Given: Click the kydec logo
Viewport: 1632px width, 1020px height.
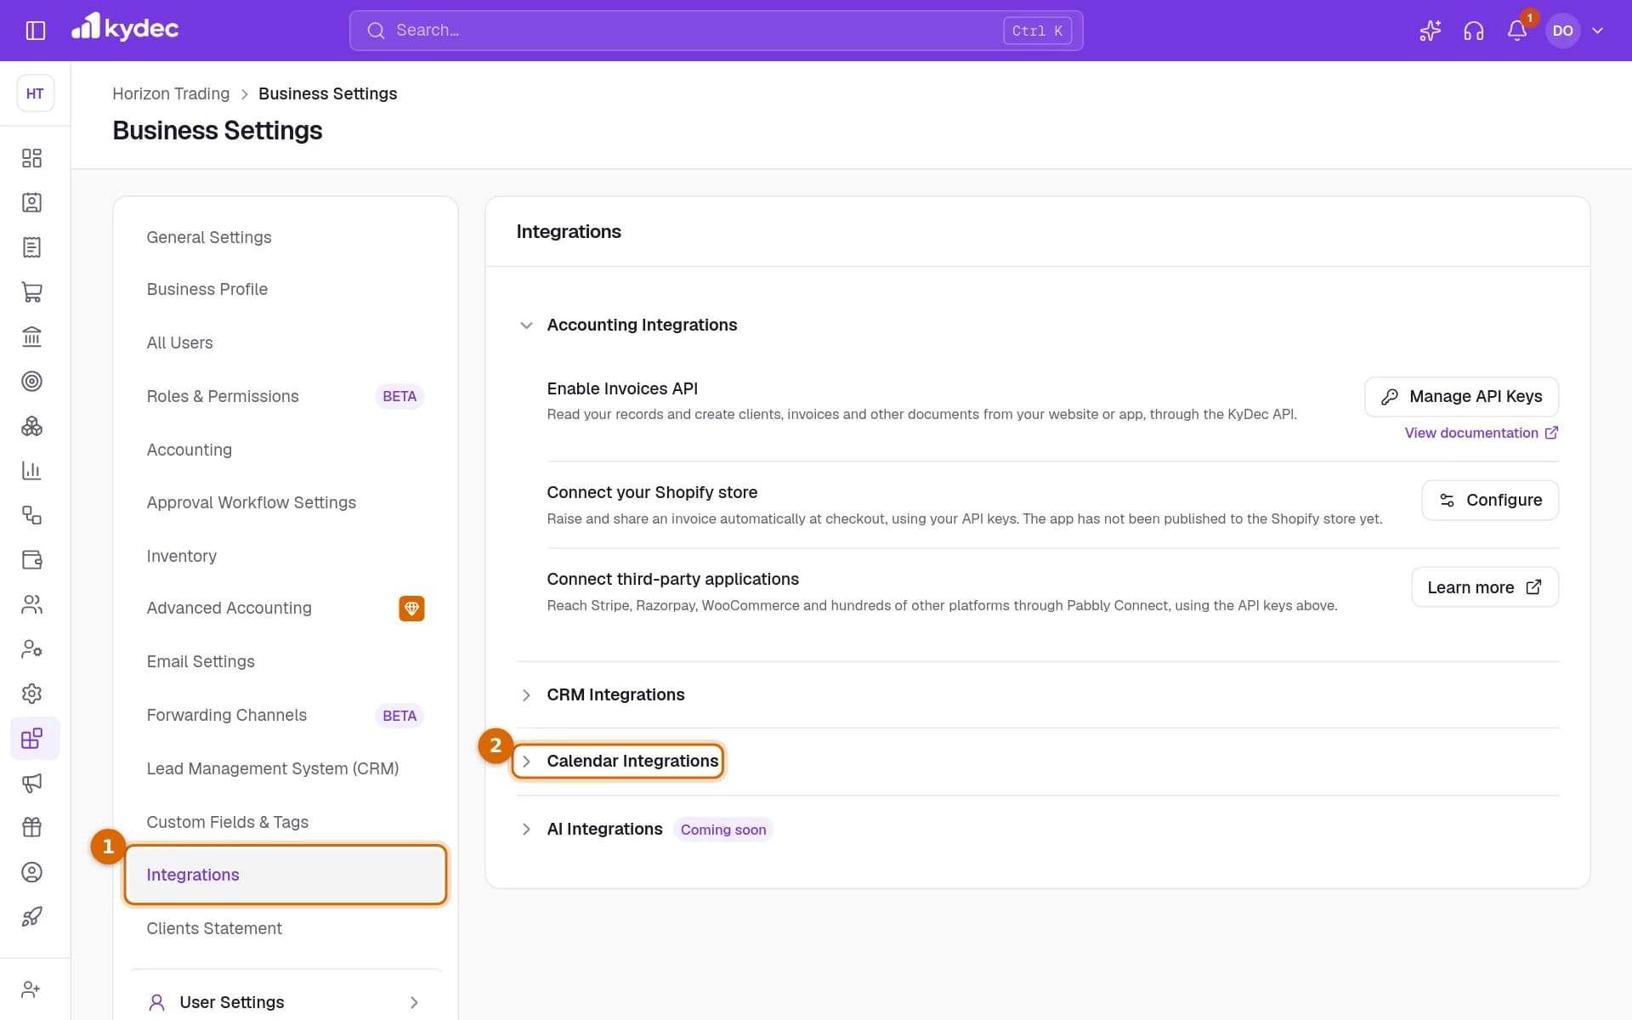Looking at the screenshot, I should pyautogui.click(x=125, y=28).
